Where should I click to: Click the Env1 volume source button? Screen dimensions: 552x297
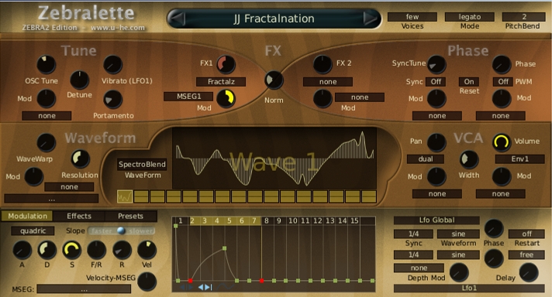click(x=520, y=159)
